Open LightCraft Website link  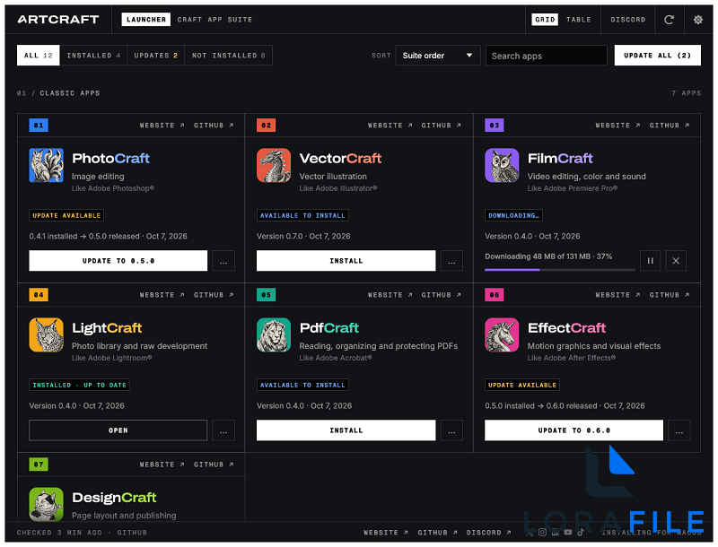[162, 295]
